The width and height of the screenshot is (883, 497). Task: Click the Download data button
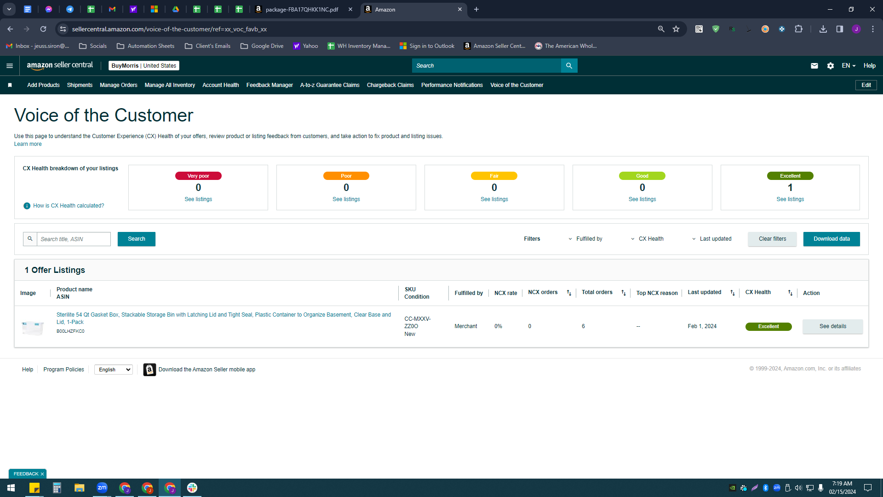pyautogui.click(x=831, y=239)
